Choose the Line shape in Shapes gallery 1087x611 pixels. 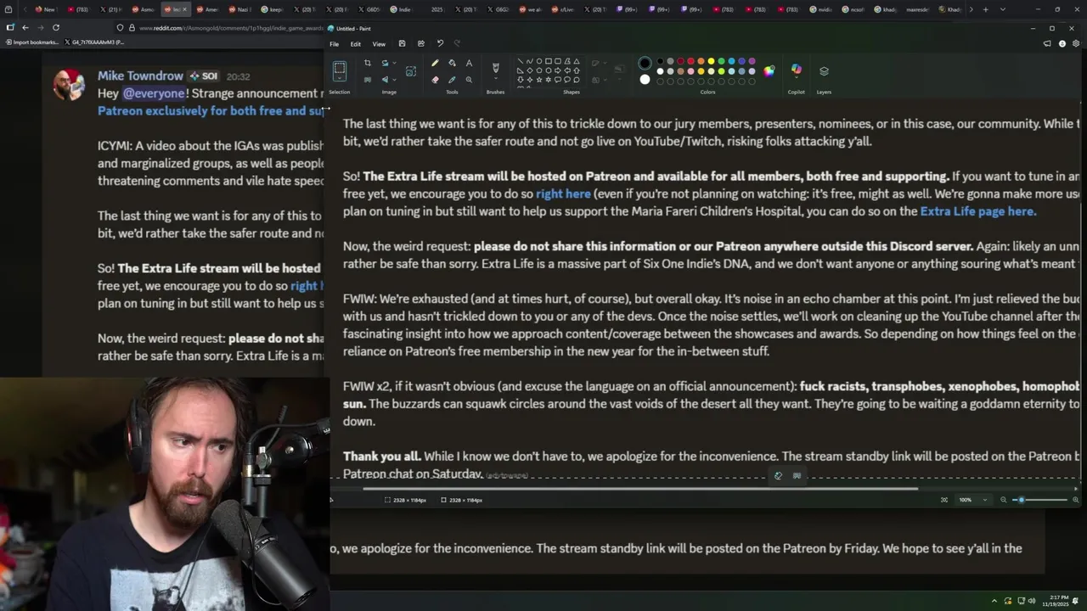(521, 61)
